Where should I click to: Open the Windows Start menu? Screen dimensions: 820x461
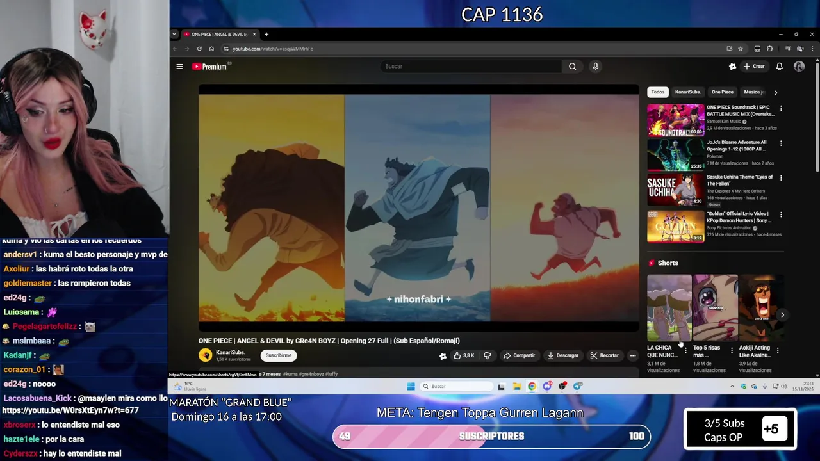[x=411, y=387]
